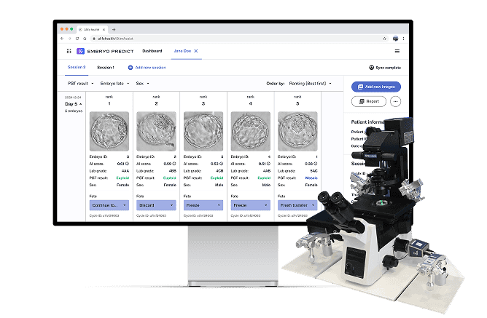
Task: Click the Report button
Action: (369, 101)
